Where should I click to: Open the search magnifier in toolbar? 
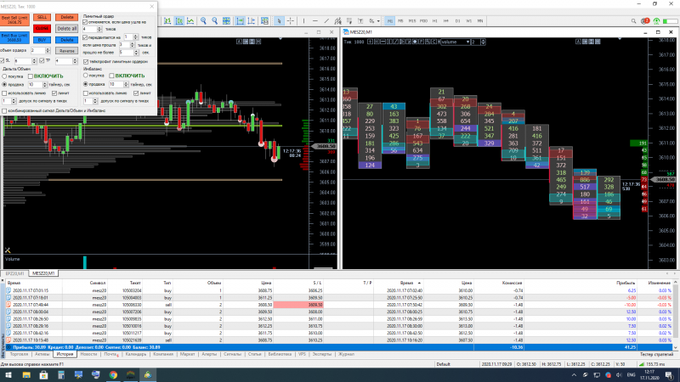pyautogui.click(x=633, y=20)
